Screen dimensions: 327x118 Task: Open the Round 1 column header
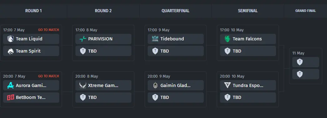point(33,11)
